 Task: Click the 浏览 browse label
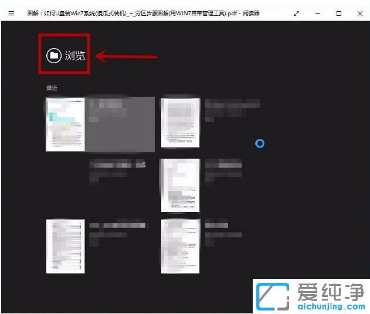(75, 56)
